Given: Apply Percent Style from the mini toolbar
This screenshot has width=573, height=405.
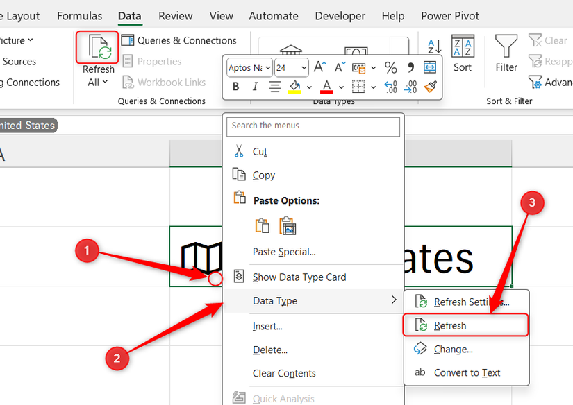Looking at the screenshot, I should pyautogui.click(x=390, y=67).
